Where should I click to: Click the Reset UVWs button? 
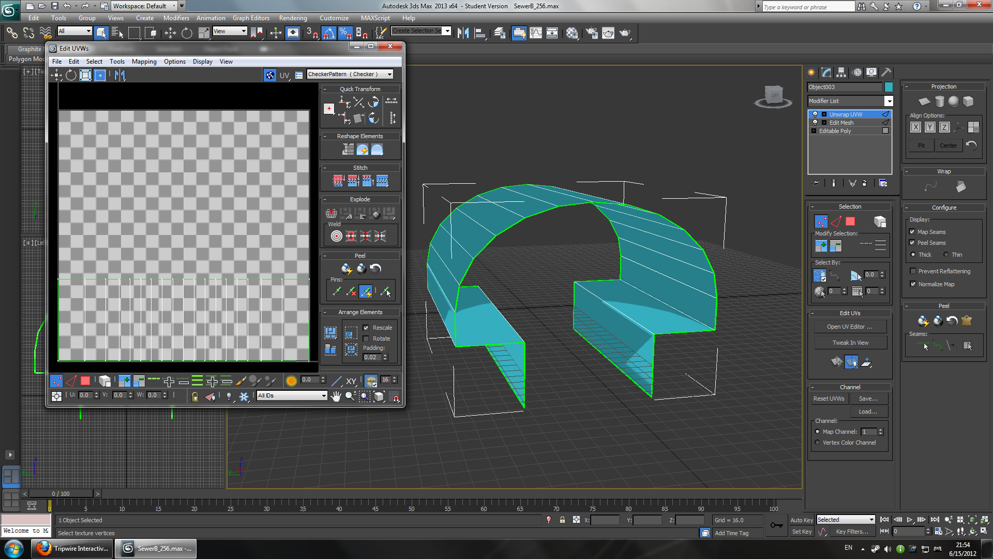(x=829, y=399)
